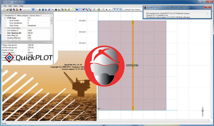
Task: Open the View menu
Action: tap(15, 6)
